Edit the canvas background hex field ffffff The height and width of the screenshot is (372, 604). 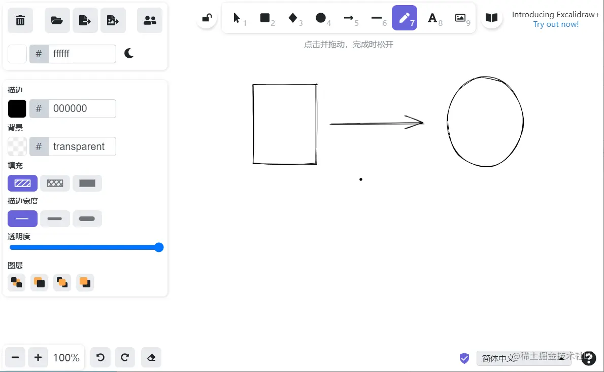[x=82, y=54]
